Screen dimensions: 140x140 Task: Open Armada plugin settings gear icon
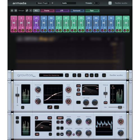point(52,3)
